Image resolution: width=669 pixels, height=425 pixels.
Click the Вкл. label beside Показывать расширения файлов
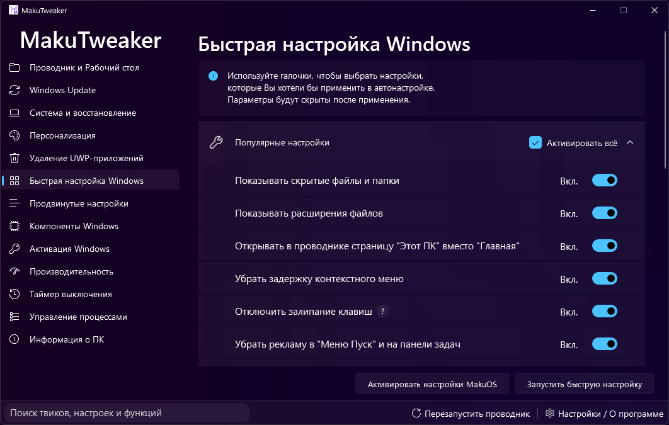click(569, 214)
